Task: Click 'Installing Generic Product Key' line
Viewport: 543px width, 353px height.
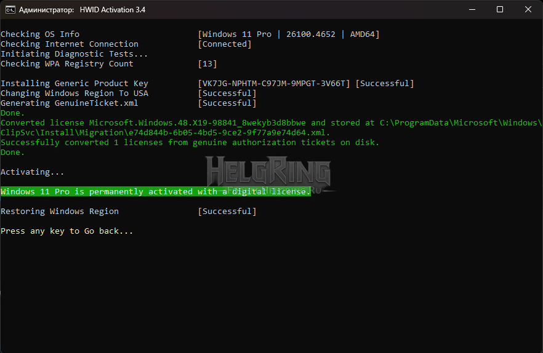Action: pos(74,84)
